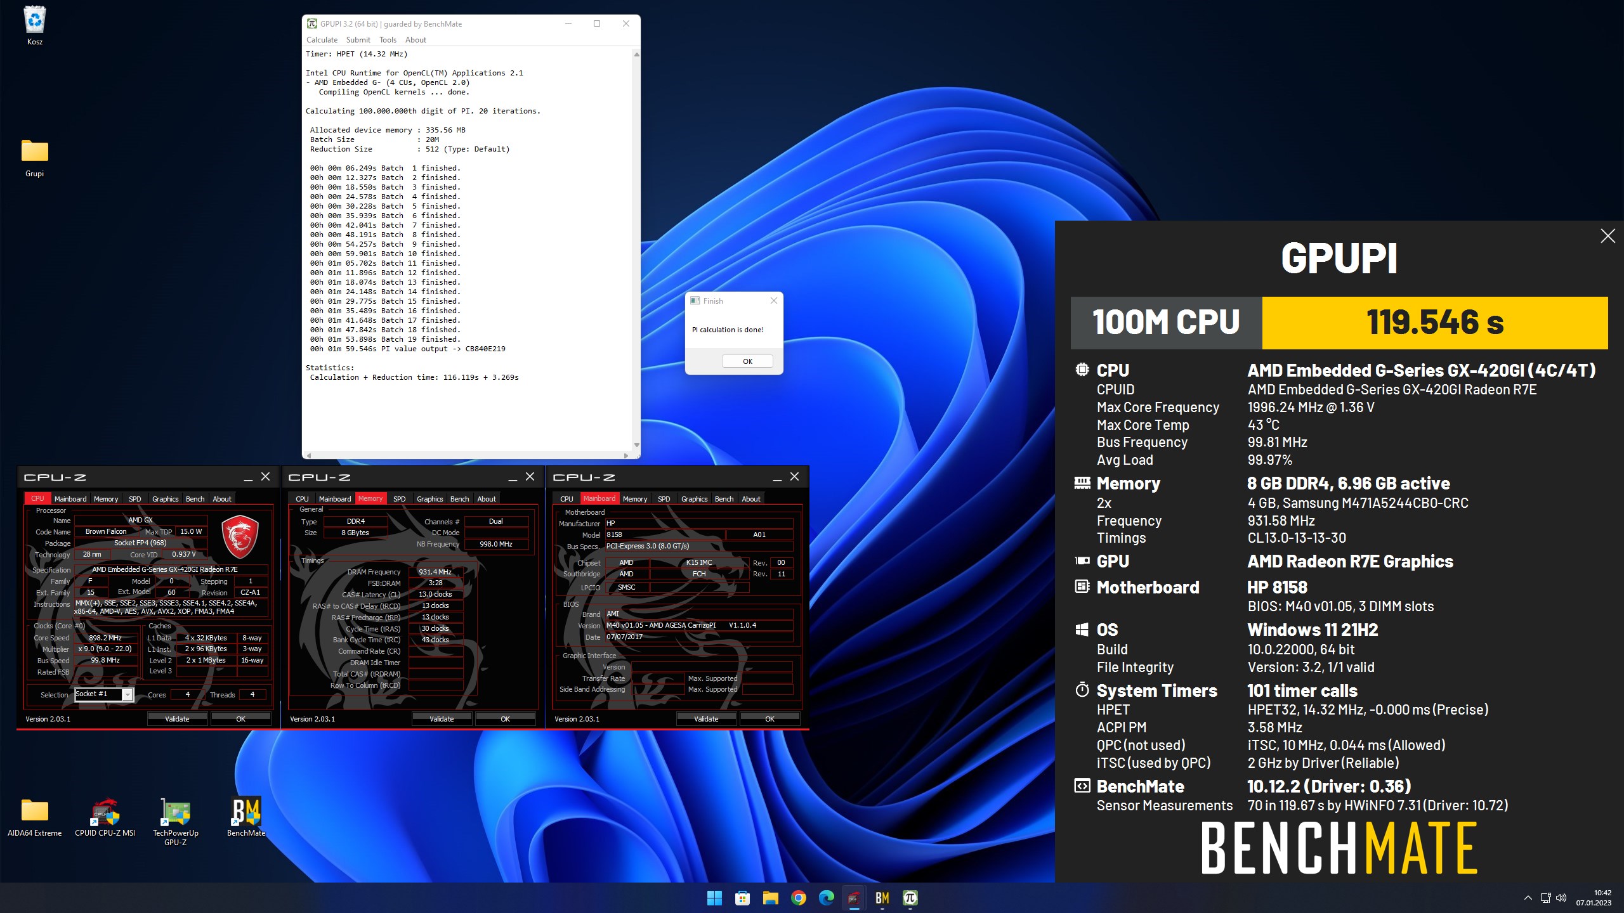Image resolution: width=1624 pixels, height=913 pixels.
Task: Open the Kosz recycle bin icon
Action: tap(35, 25)
